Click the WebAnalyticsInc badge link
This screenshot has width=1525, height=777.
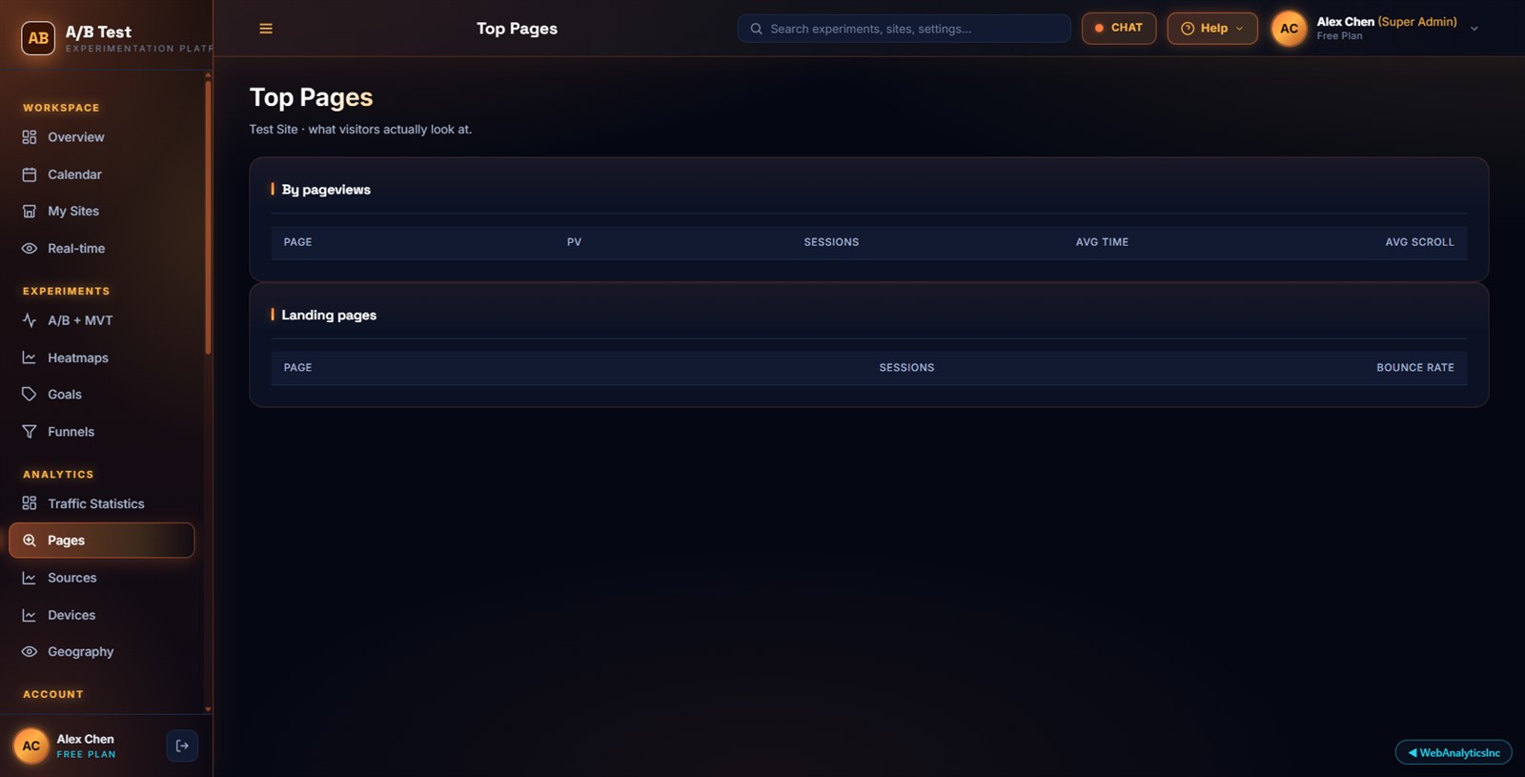1454,752
